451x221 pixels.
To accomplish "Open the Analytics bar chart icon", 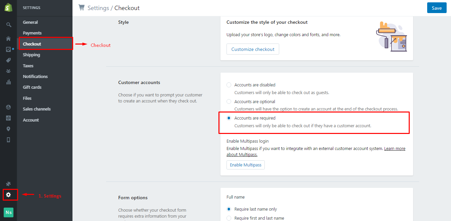I will click(8, 82).
